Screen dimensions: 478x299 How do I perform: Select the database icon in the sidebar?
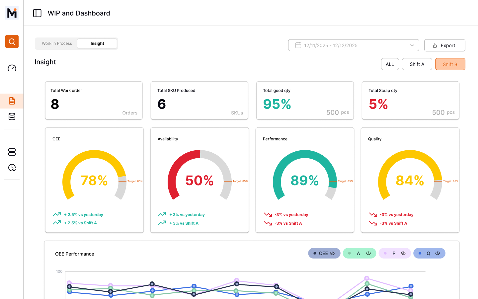click(12, 116)
